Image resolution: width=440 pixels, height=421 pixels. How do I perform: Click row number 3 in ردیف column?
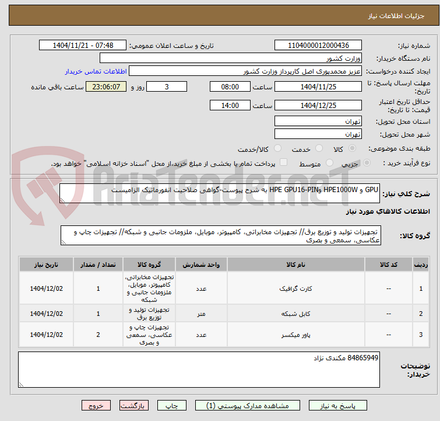(421, 335)
